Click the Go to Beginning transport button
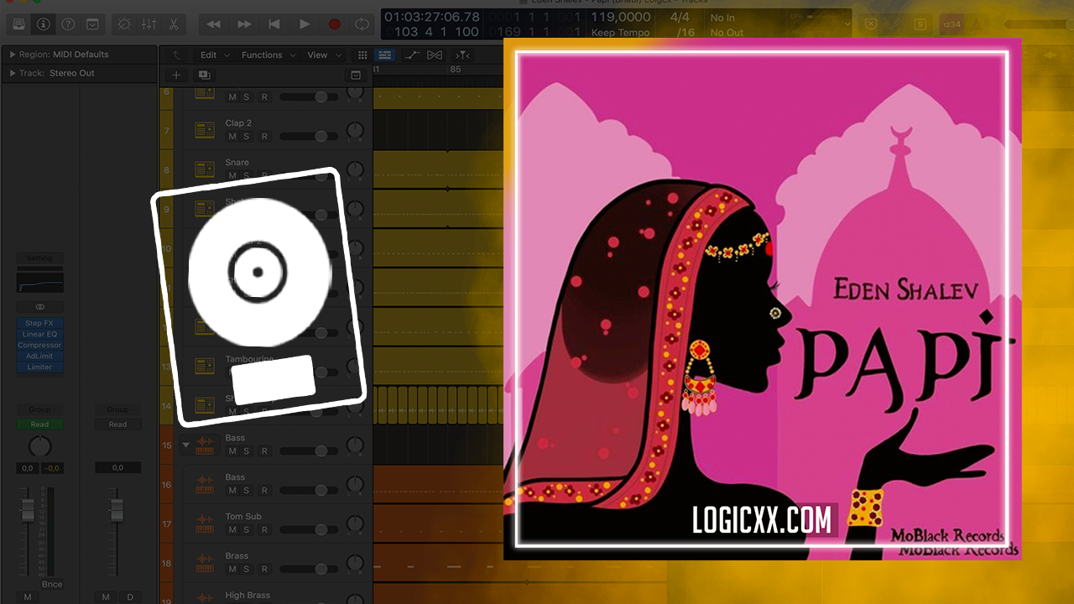1074x604 pixels. [x=274, y=24]
